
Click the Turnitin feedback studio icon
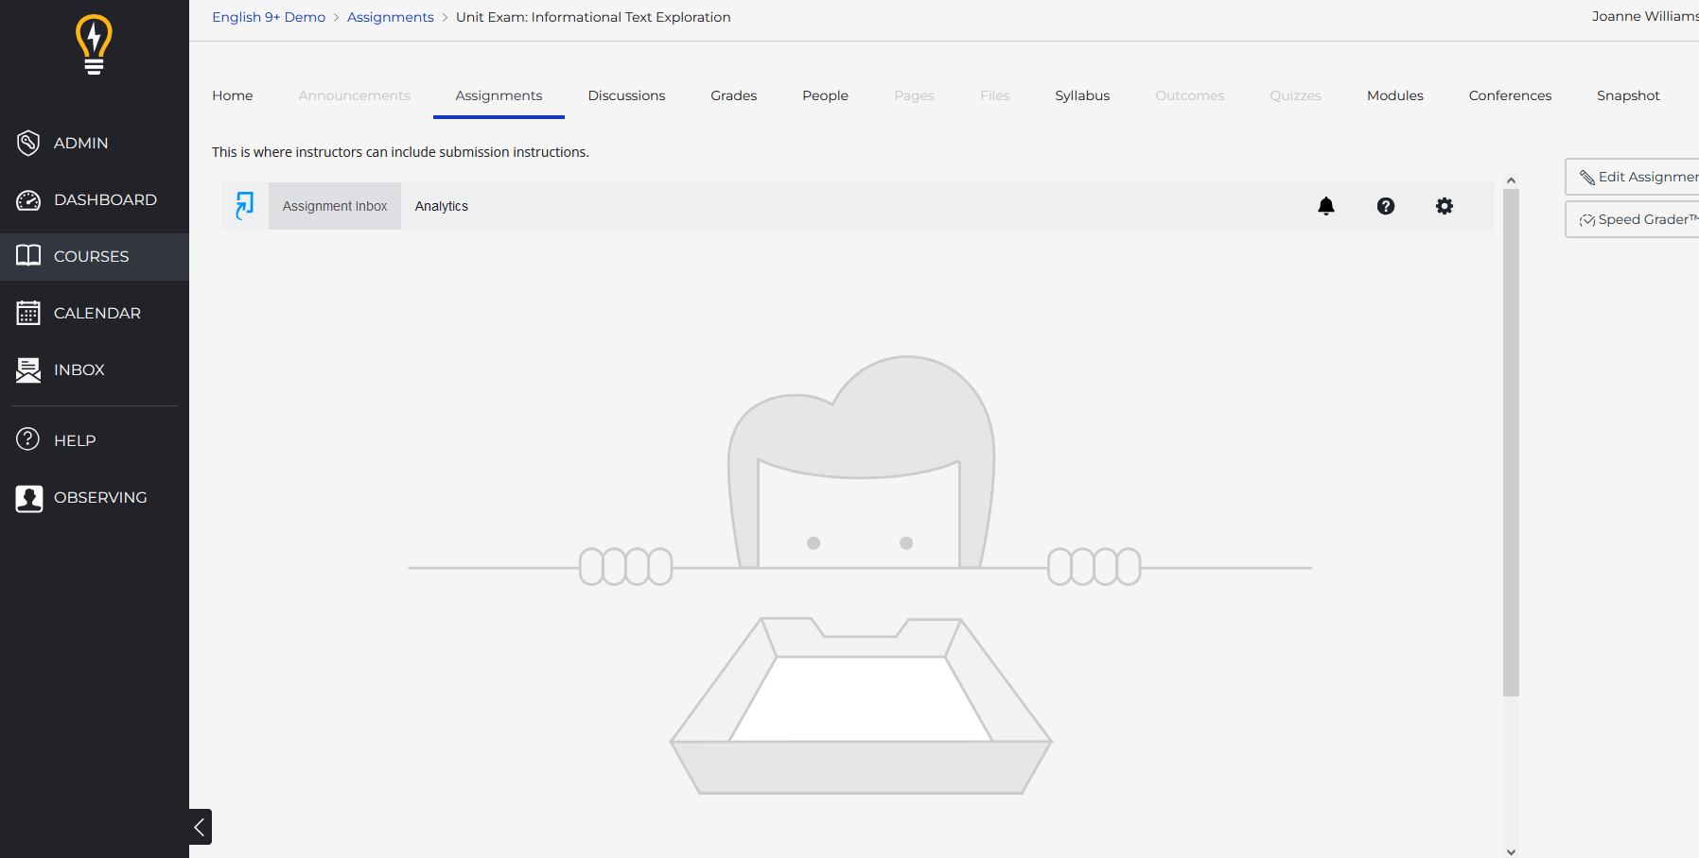tap(245, 206)
